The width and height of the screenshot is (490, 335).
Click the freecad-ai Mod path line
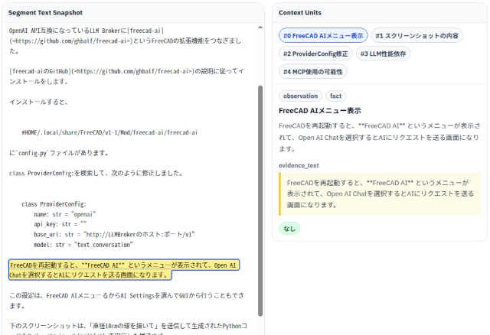pos(109,132)
